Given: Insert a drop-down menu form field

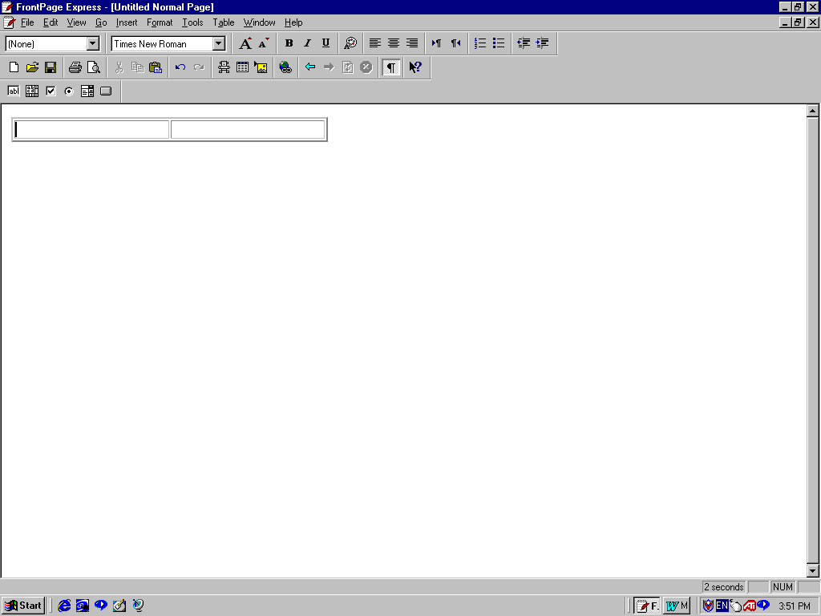Looking at the screenshot, I should click(x=87, y=91).
